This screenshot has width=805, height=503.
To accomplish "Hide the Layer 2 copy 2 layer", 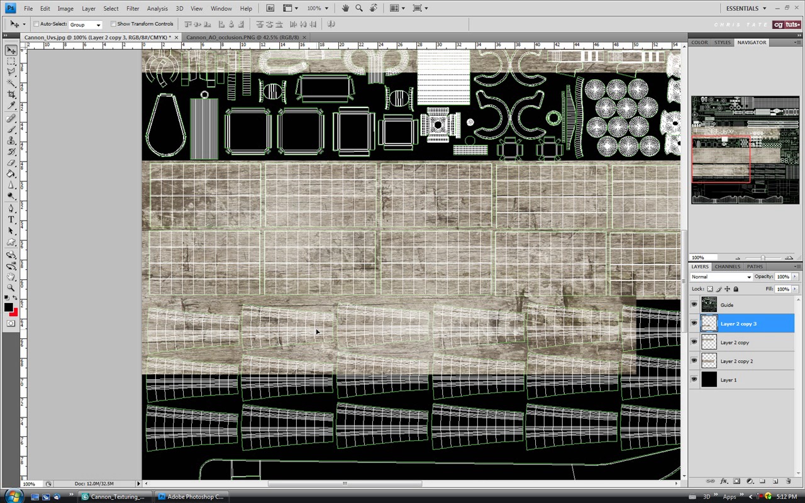I will [694, 361].
